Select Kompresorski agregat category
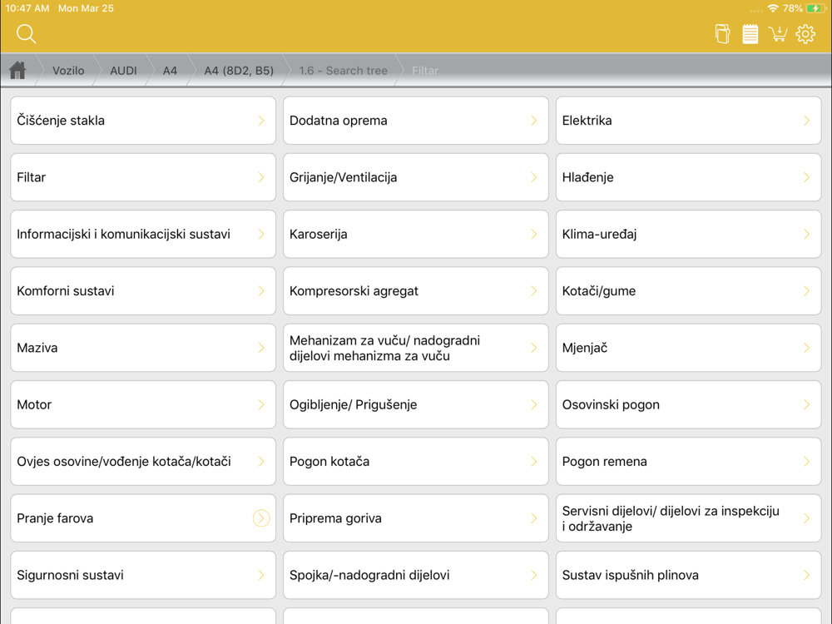Screen dimensions: 832x624 [x=415, y=290]
